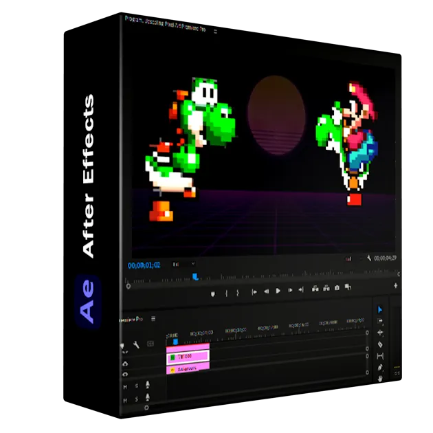The image size is (433, 433).
Task: Step back one frame
Action: coord(266,291)
